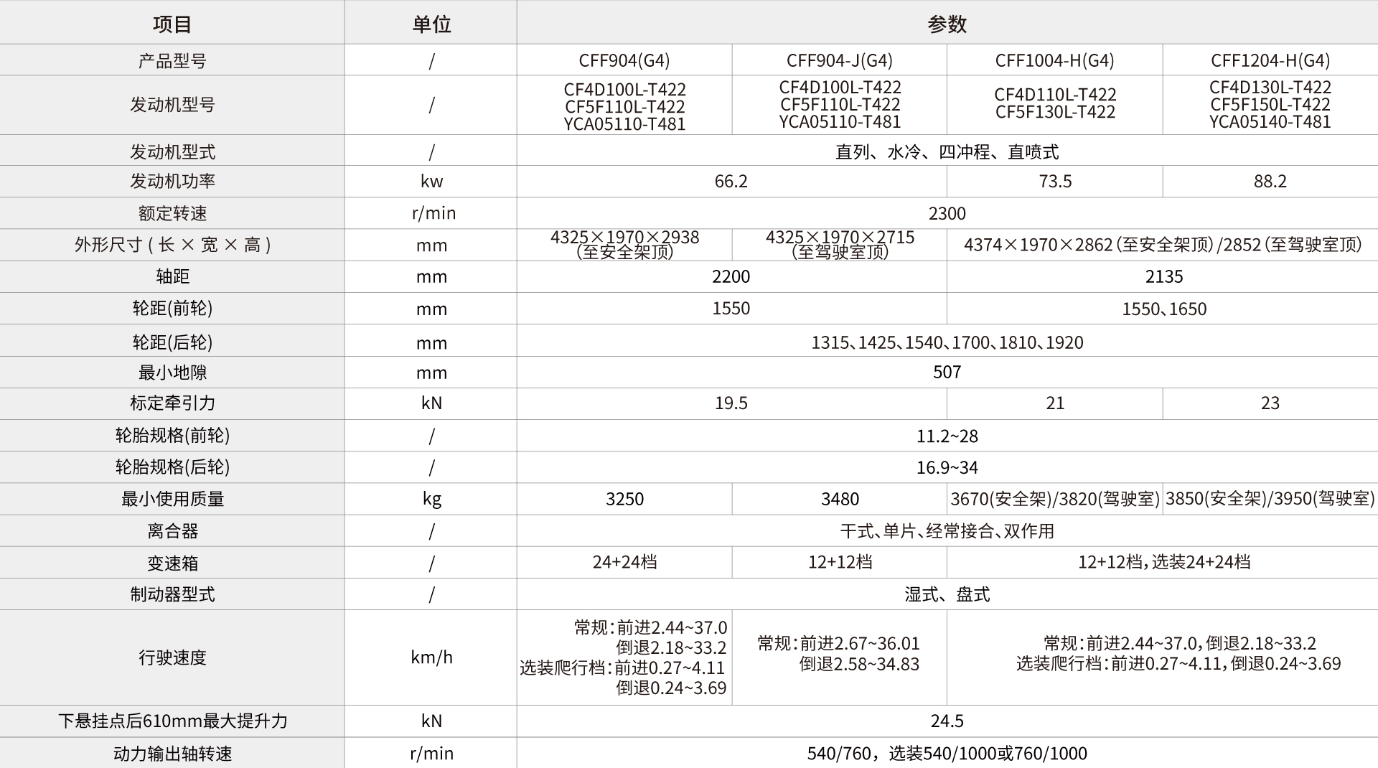Select the 湿式、盘式 brake type cell
The image size is (1378, 768).
pyautogui.click(x=947, y=594)
